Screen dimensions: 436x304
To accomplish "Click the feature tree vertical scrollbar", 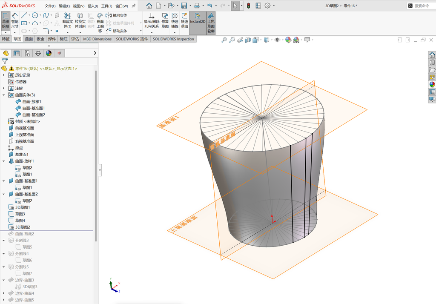I will (x=96, y=156).
